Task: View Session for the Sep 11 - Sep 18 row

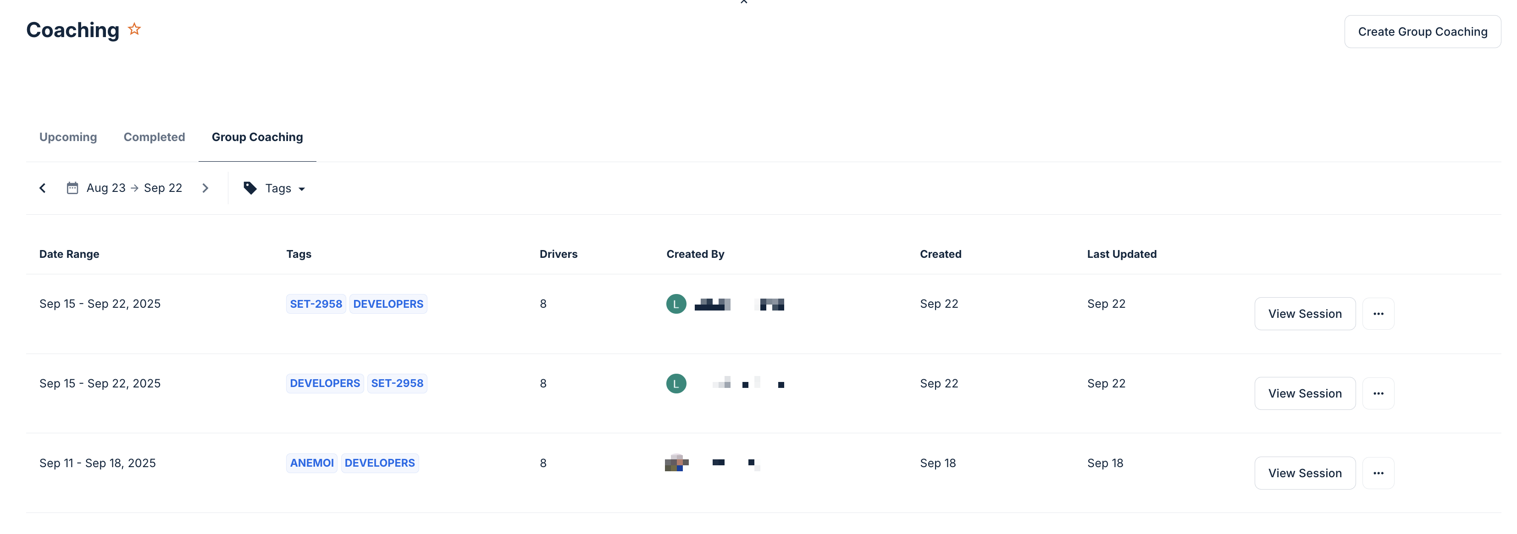Action: 1304,473
